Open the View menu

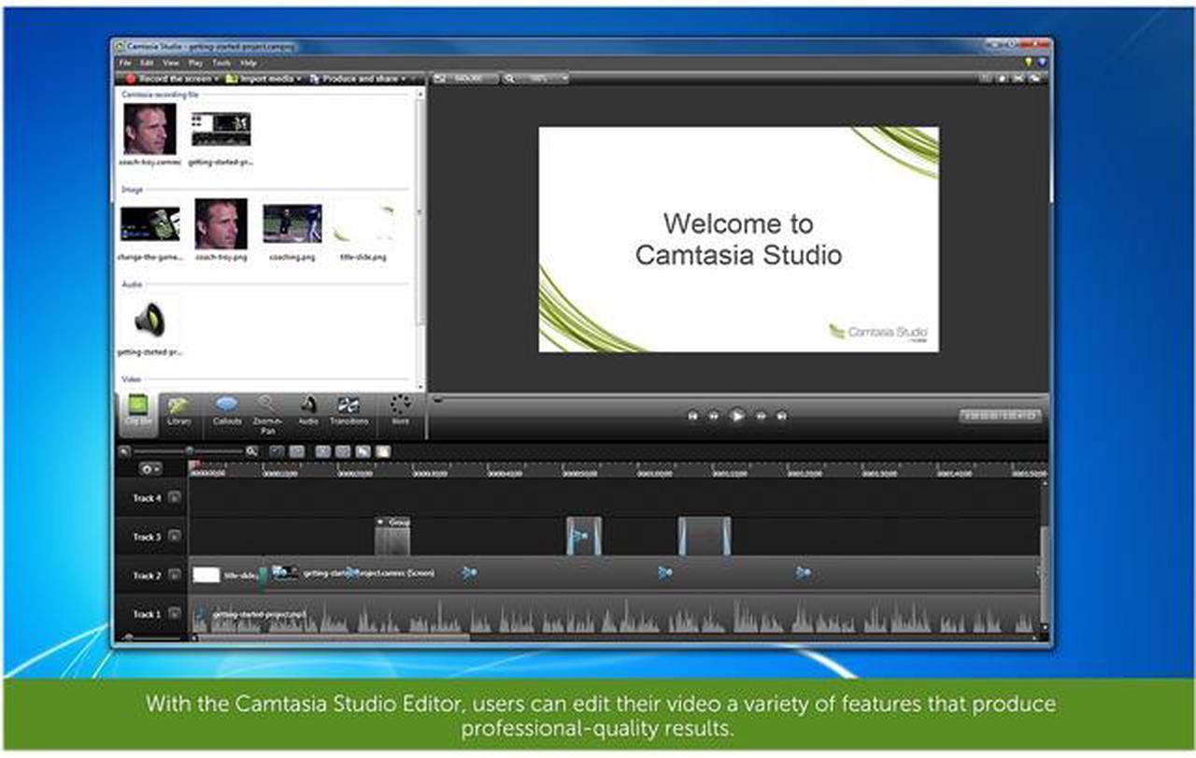click(171, 63)
